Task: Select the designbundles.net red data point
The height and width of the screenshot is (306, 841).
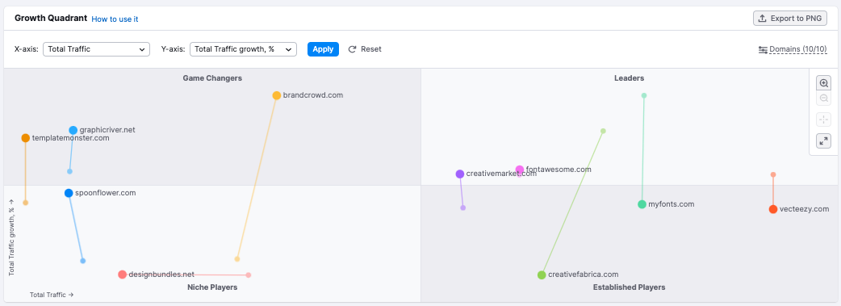Action: (x=123, y=275)
